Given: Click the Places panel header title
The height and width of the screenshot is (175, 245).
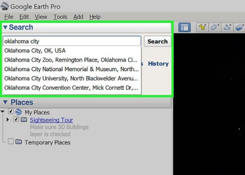Looking at the screenshot, I should (22, 103).
